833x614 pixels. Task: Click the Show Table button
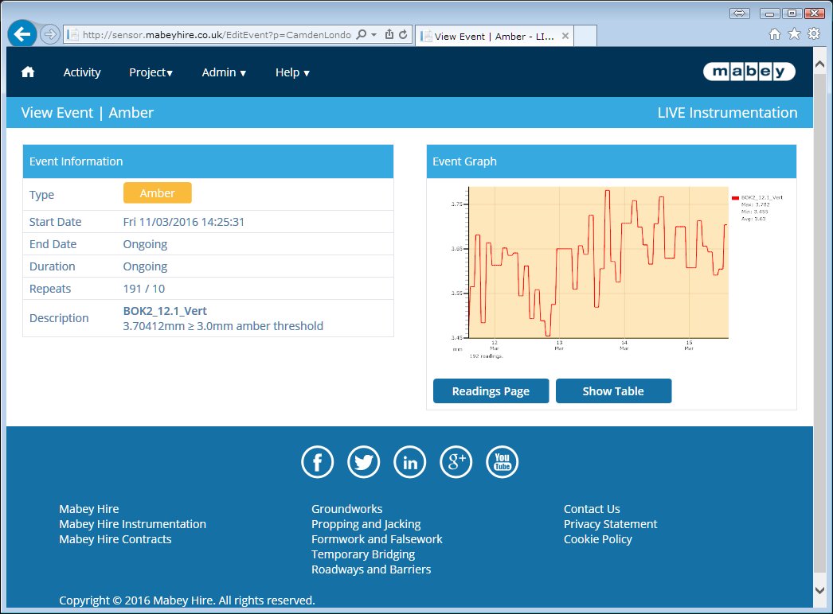coord(613,391)
